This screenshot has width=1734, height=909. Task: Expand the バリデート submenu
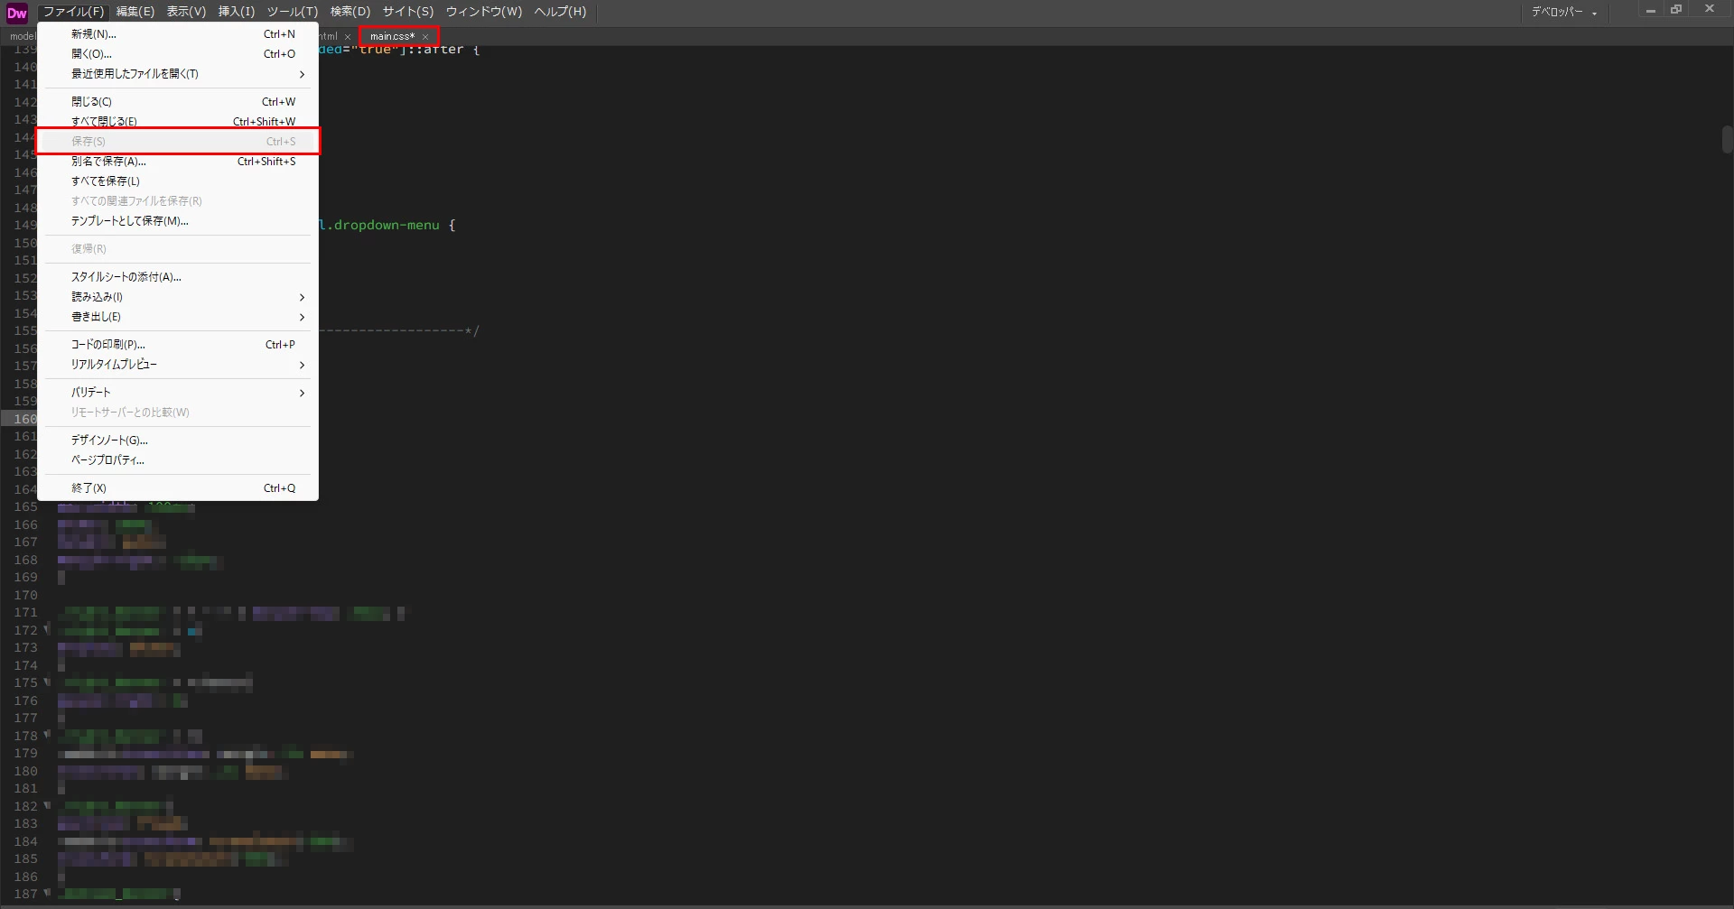[x=178, y=393]
